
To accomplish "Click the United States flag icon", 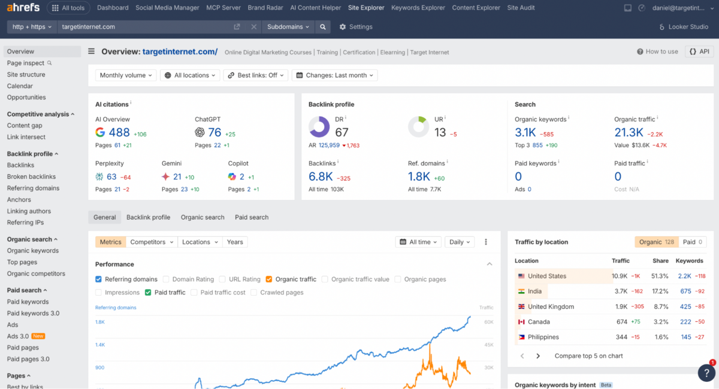I will [521, 276].
